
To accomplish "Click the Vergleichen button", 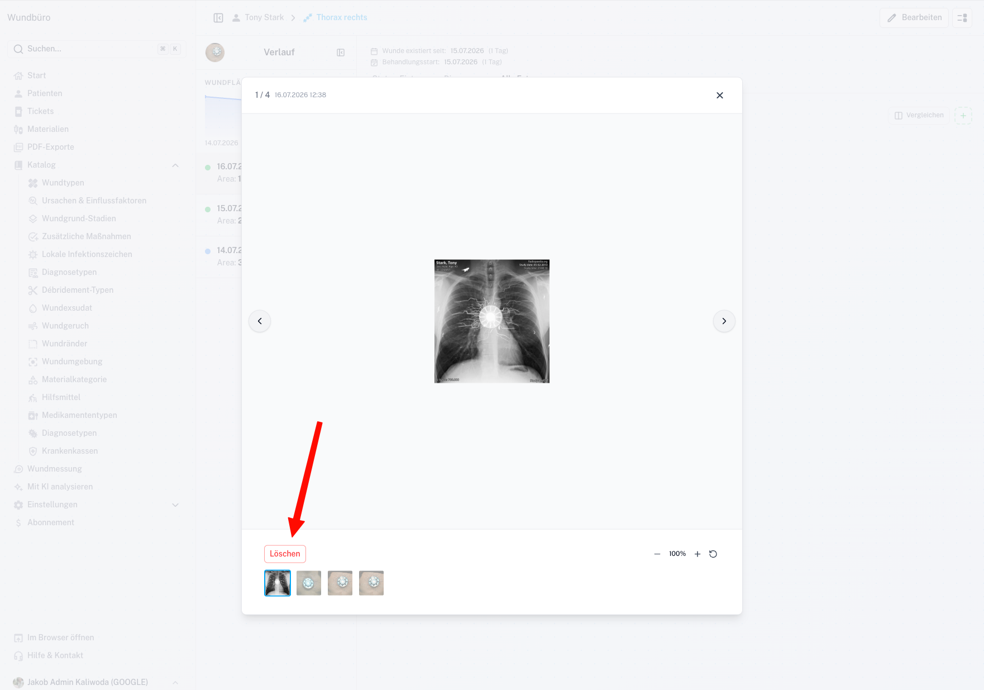I will coord(919,116).
